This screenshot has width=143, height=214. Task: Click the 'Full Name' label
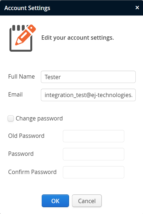[21, 77]
